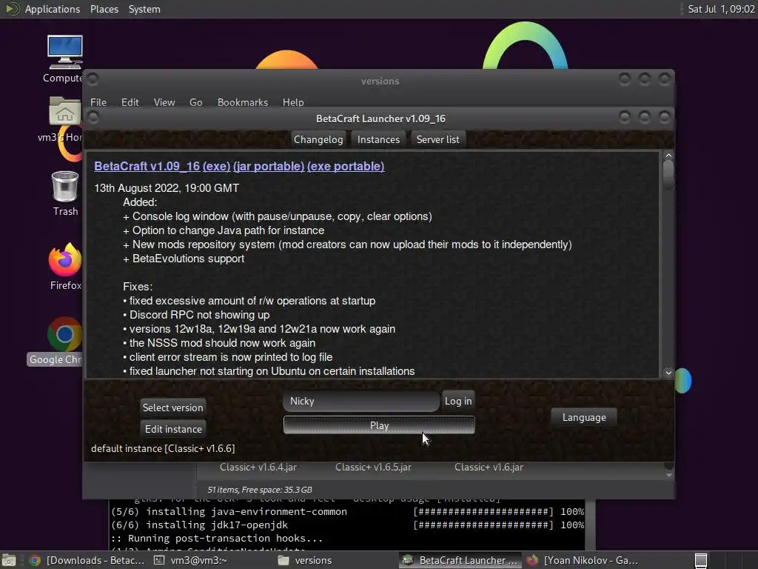Image resolution: width=758 pixels, height=569 pixels.
Task: Select Classic+ v1.6.4.jar in versions window
Action: click(x=258, y=467)
